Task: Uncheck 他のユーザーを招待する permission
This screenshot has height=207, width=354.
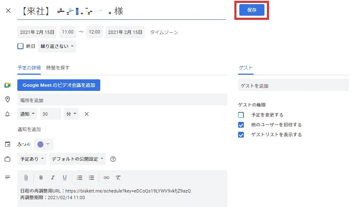Action: (x=241, y=125)
